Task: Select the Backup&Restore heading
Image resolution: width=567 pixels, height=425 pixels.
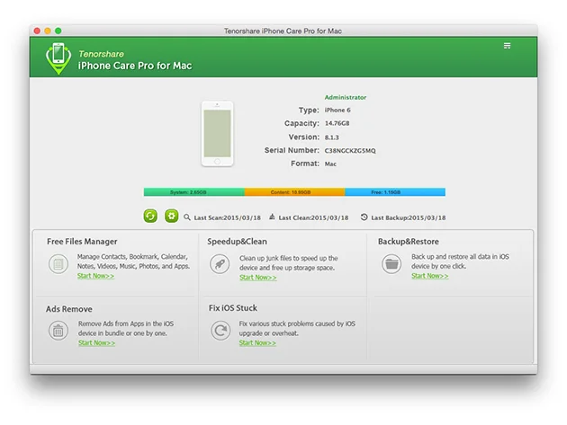Action: point(409,242)
